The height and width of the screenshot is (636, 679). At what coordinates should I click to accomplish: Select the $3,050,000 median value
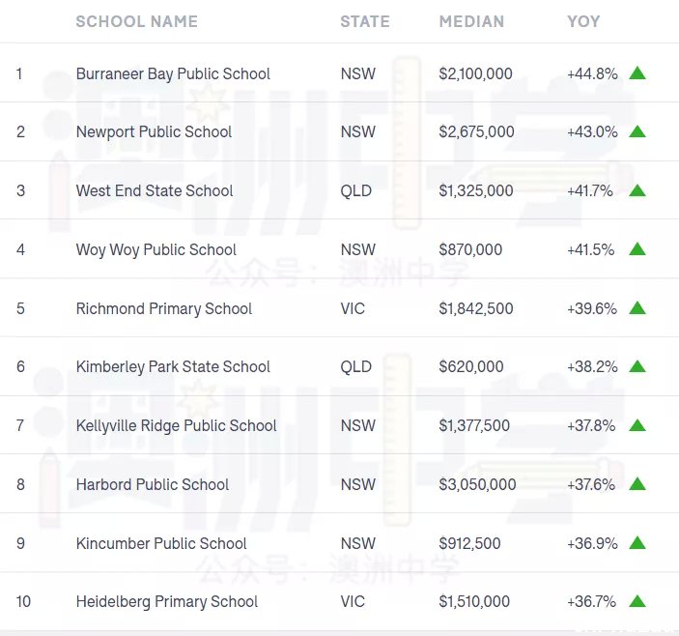[x=478, y=485]
